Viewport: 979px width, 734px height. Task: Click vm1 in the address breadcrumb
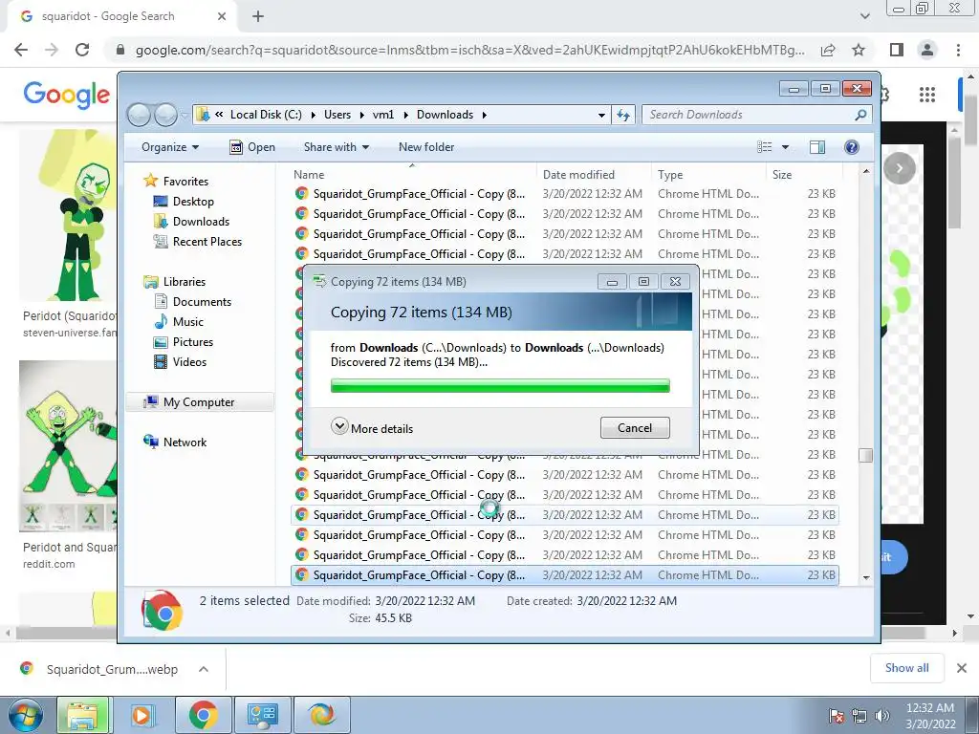(383, 115)
